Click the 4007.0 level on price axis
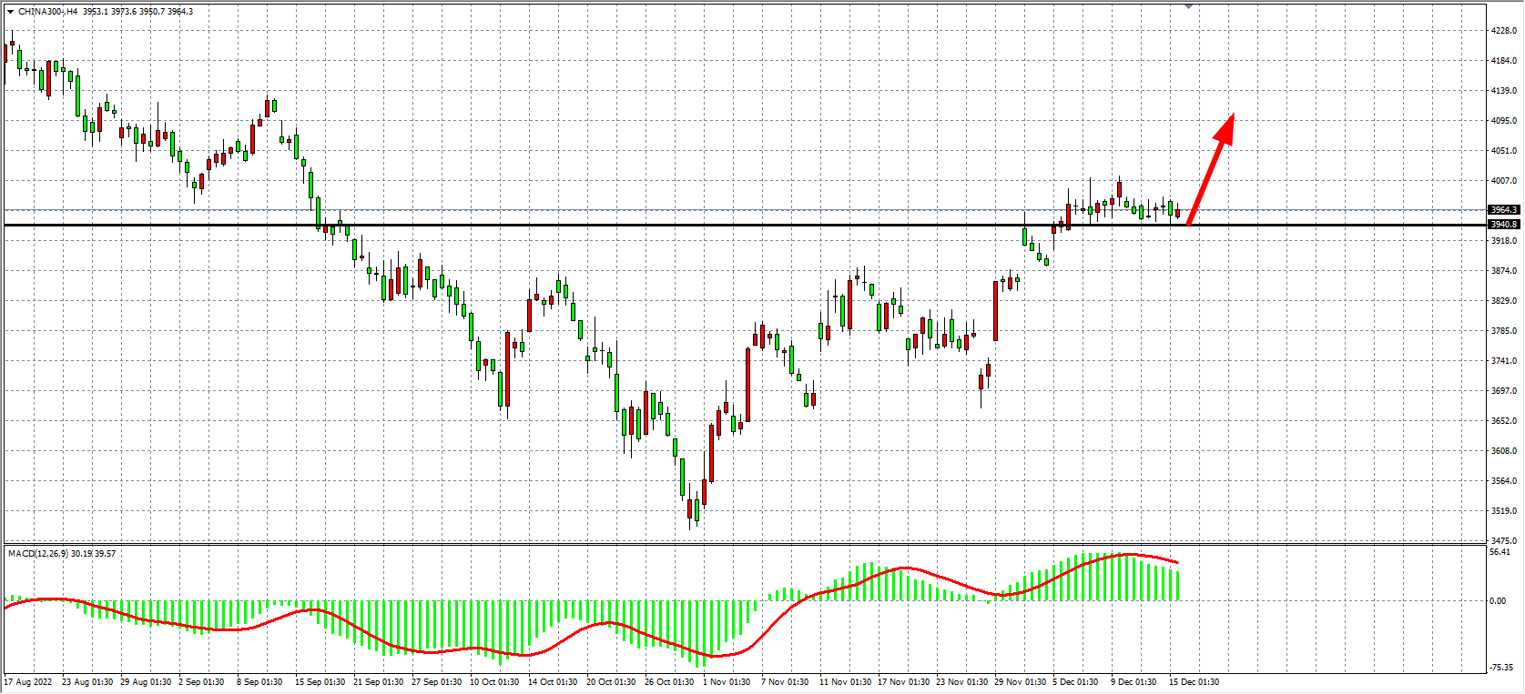Viewport: 1525px width, 694px height. click(x=1503, y=181)
